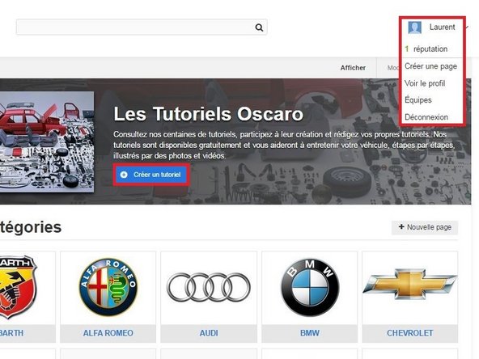Click the Créer un tutoriel button
Screen dimensions: 479x359
click(x=151, y=175)
